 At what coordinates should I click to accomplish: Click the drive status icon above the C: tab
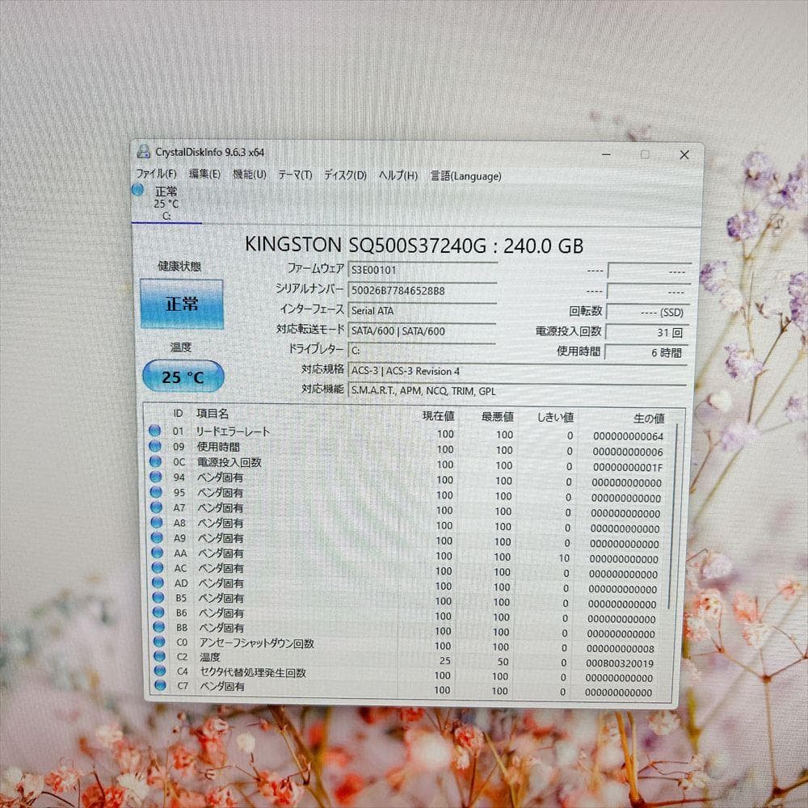(139, 190)
